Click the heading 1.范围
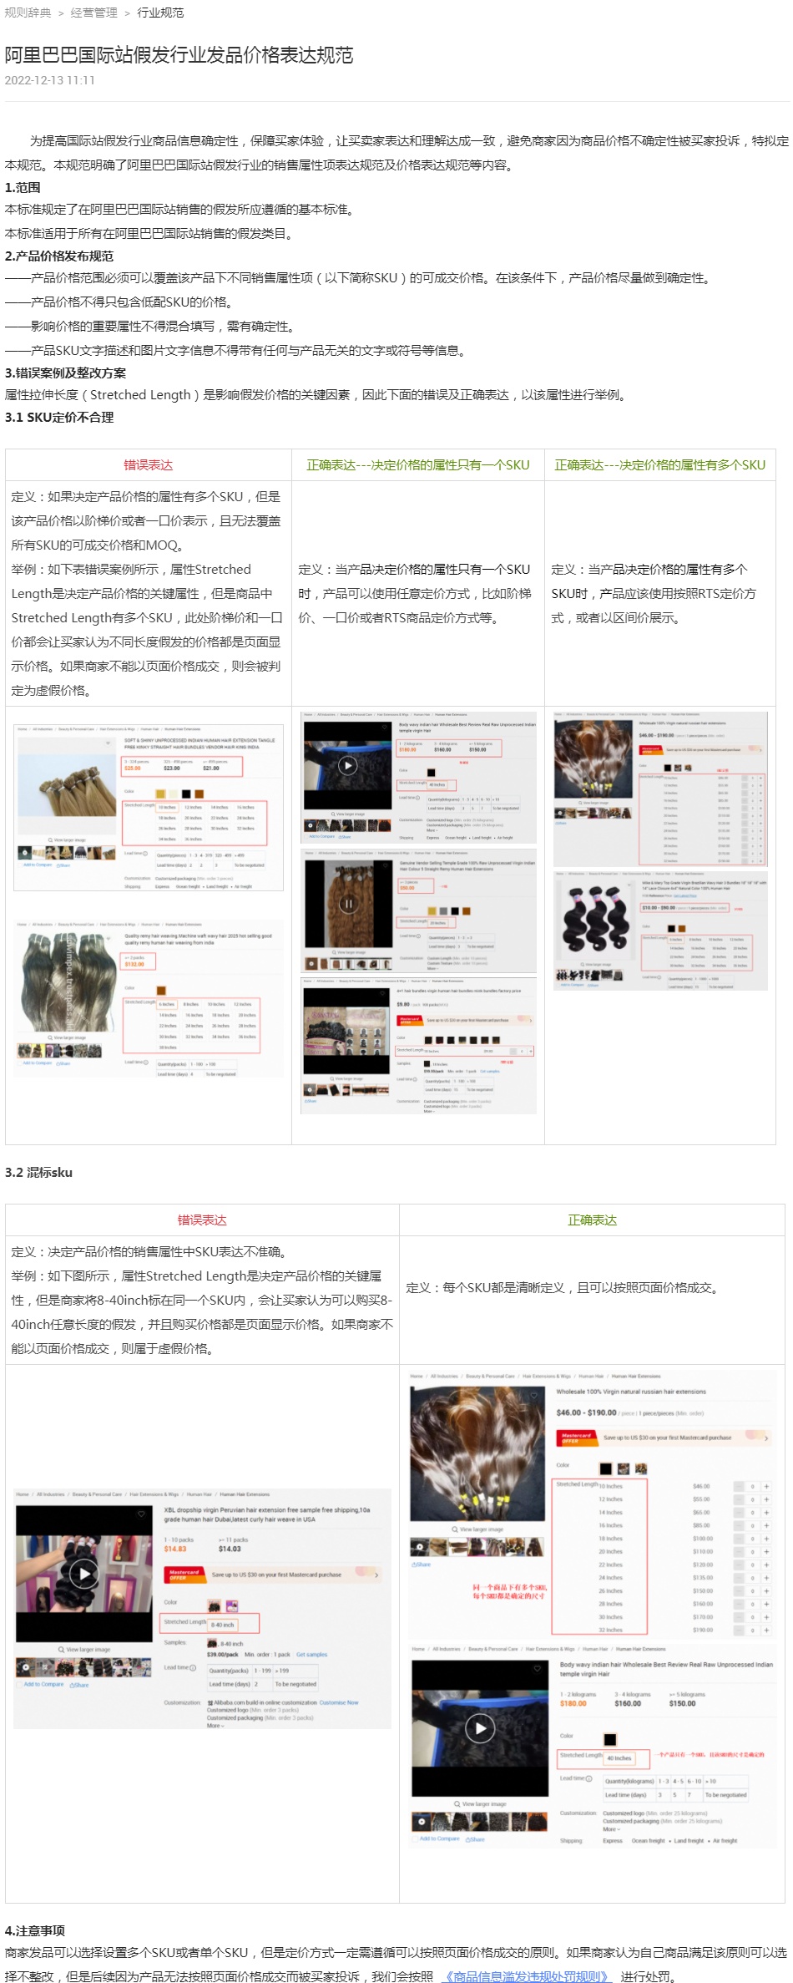The height and width of the screenshot is (1983, 793). [23, 188]
